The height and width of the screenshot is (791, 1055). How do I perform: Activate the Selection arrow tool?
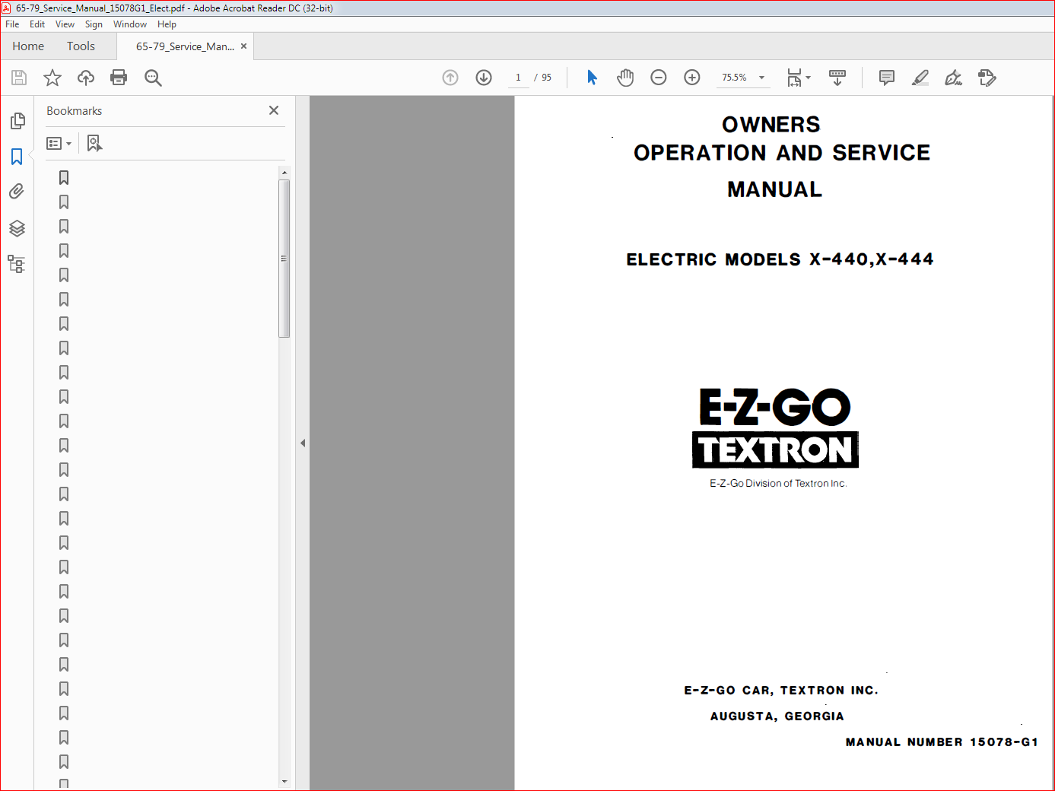pos(592,78)
